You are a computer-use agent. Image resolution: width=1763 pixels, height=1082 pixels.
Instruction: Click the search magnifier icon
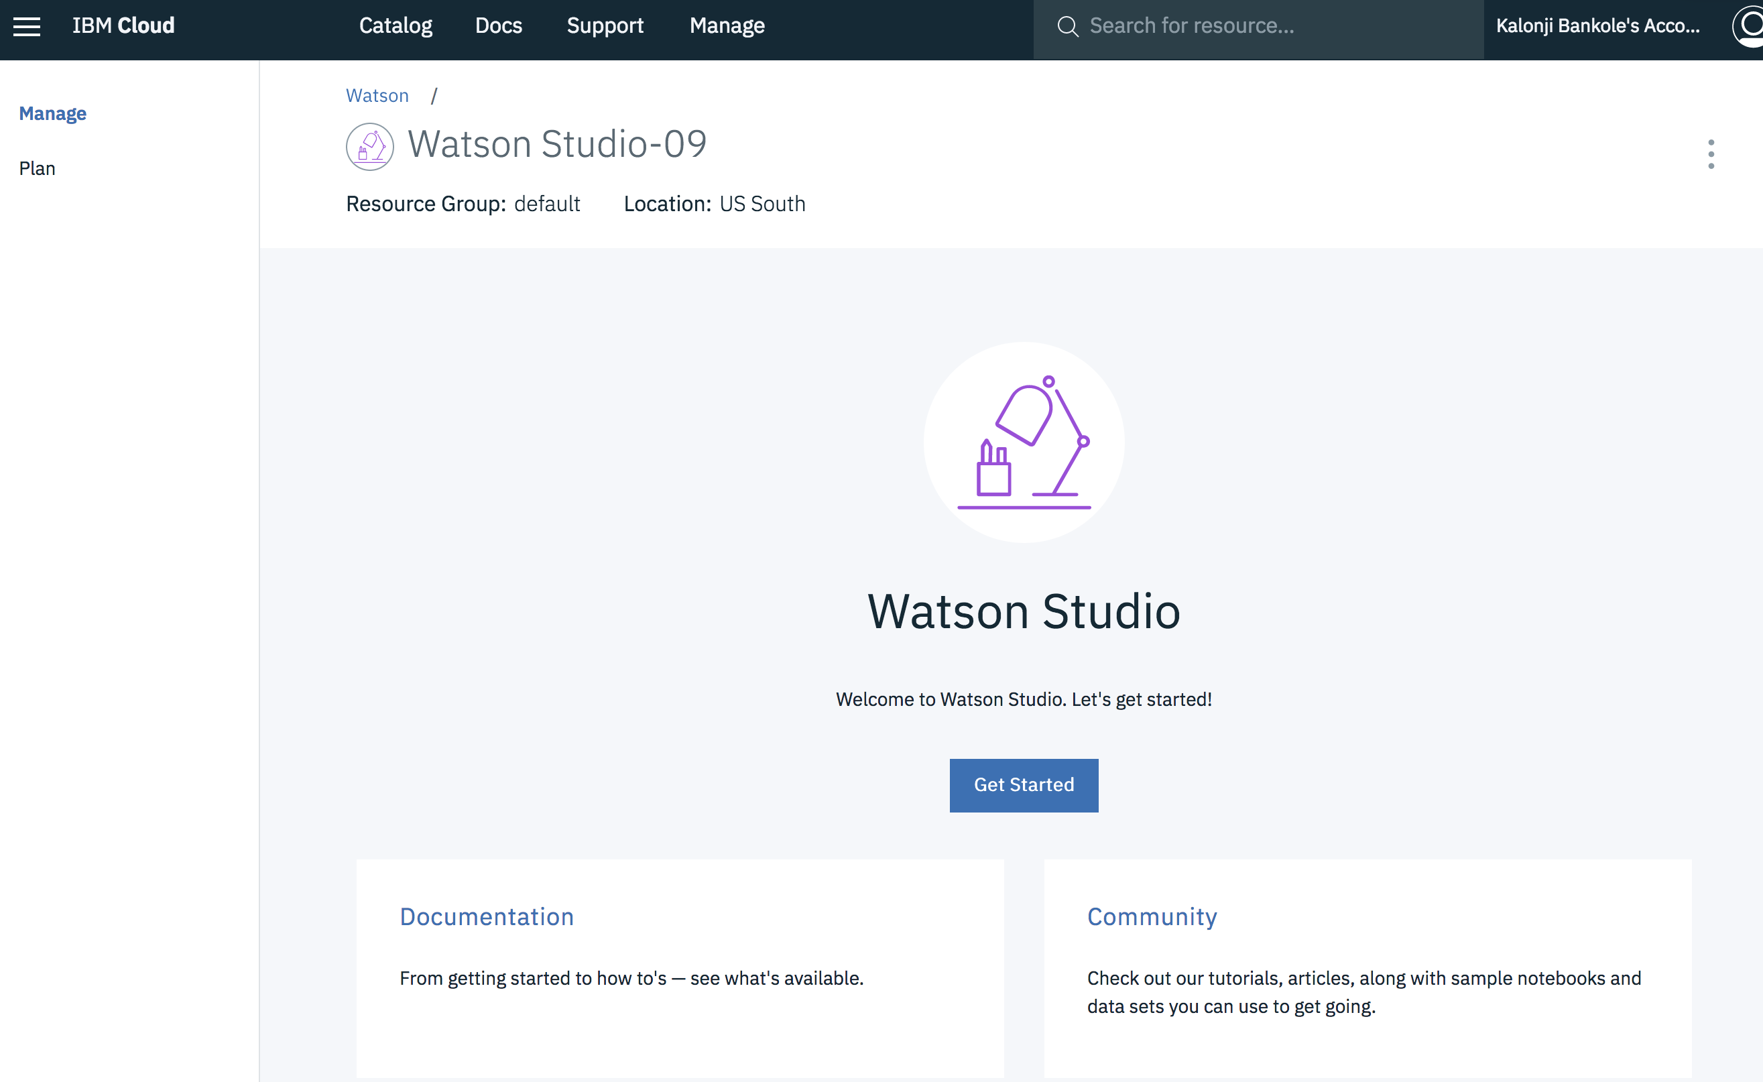point(1068,26)
